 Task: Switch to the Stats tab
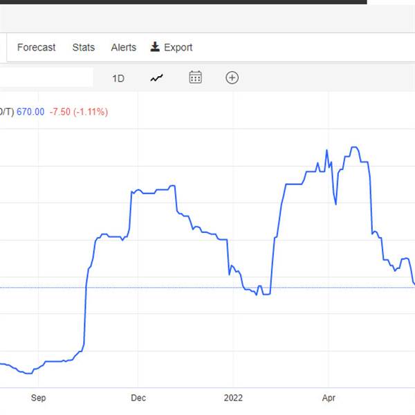click(x=84, y=47)
